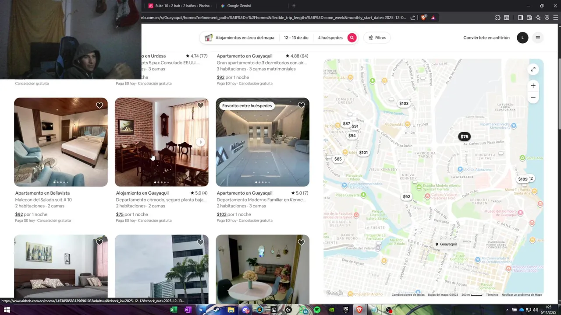This screenshot has height=315, width=561.
Task: Edit the 12 – 13 de dic dates
Action: (x=296, y=38)
